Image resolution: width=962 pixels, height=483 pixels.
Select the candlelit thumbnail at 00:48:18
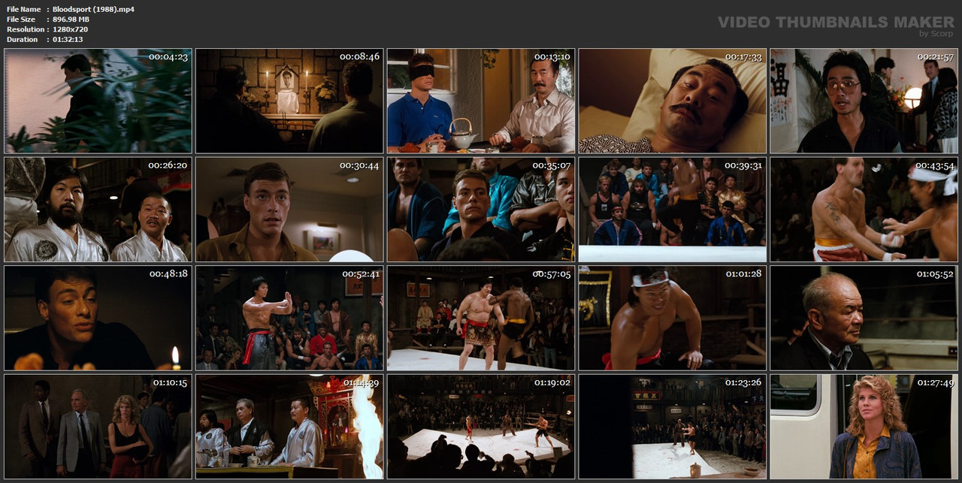[98, 318]
